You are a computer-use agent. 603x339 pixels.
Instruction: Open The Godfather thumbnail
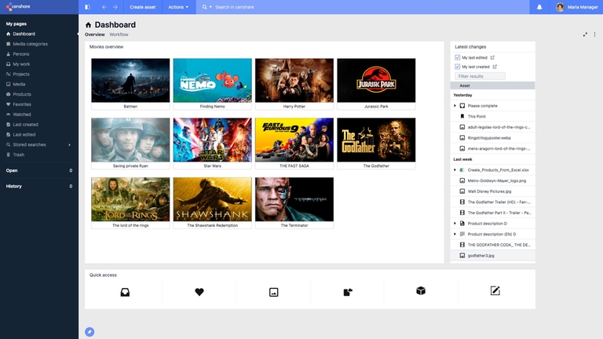pos(376,140)
